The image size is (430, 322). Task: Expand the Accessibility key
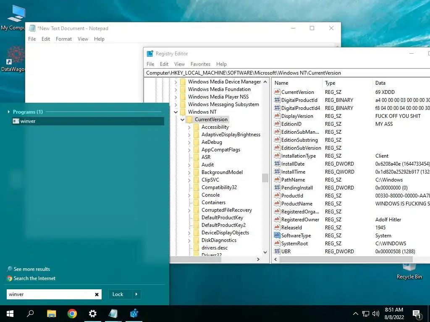click(189, 127)
